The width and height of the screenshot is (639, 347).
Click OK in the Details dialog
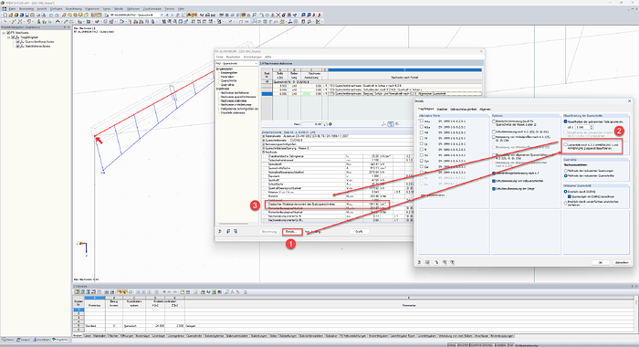coord(601,262)
